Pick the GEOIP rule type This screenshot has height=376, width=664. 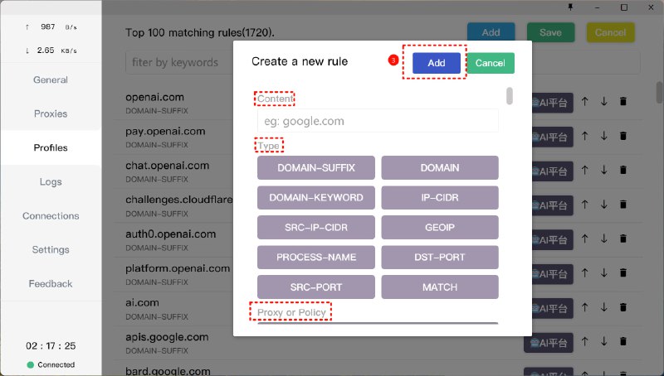(440, 228)
